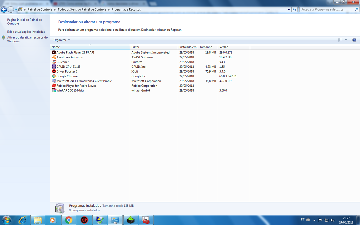This screenshot has height=225, width=360.
Task: Open recent pages dropdown next to the forward arrow
Action: (16, 9)
